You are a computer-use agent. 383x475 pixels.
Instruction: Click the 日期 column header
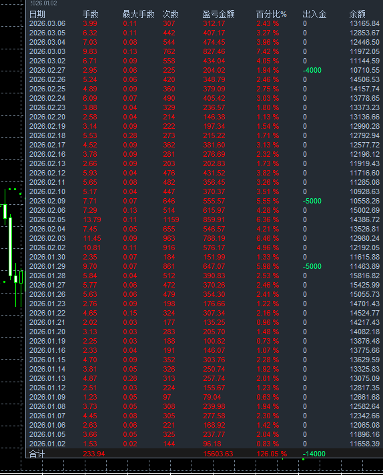37,14
